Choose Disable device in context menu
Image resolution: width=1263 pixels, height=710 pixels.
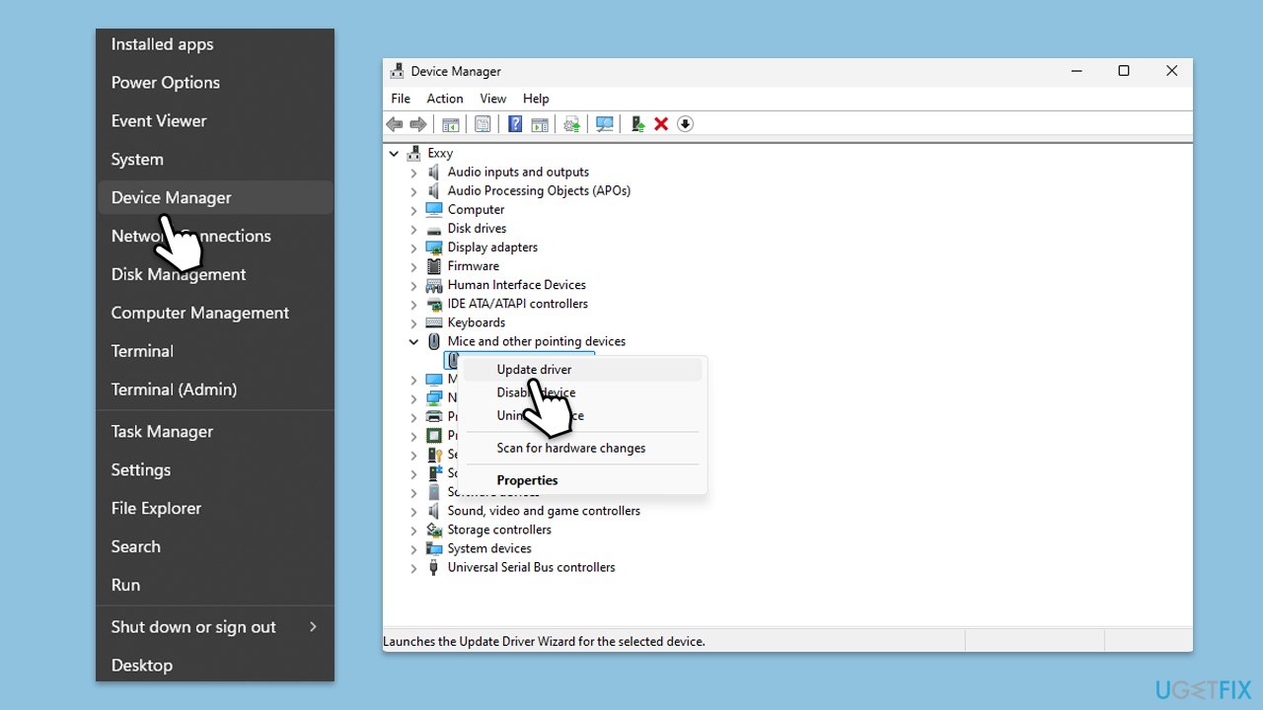tap(583, 392)
